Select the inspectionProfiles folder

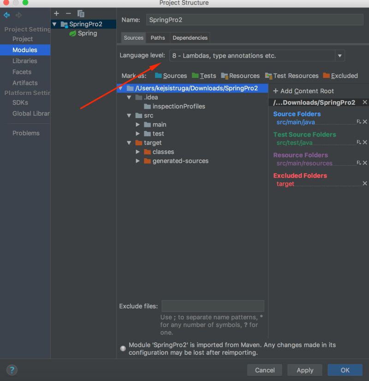click(x=174, y=107)
